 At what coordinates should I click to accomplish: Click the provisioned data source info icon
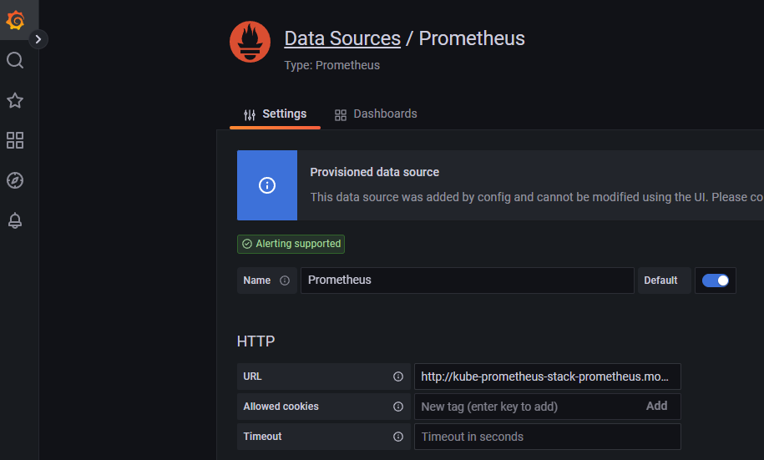(x=267, y=185)
